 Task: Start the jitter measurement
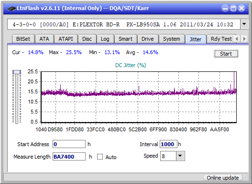[x=226, y=54]
